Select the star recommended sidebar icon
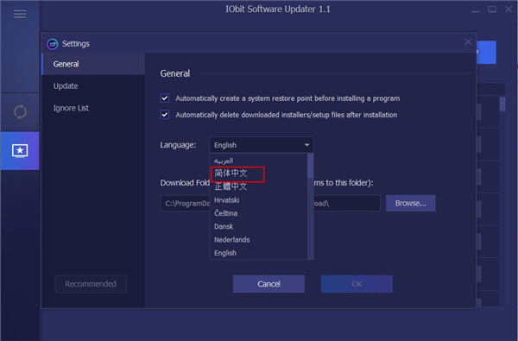 (20, 151)
